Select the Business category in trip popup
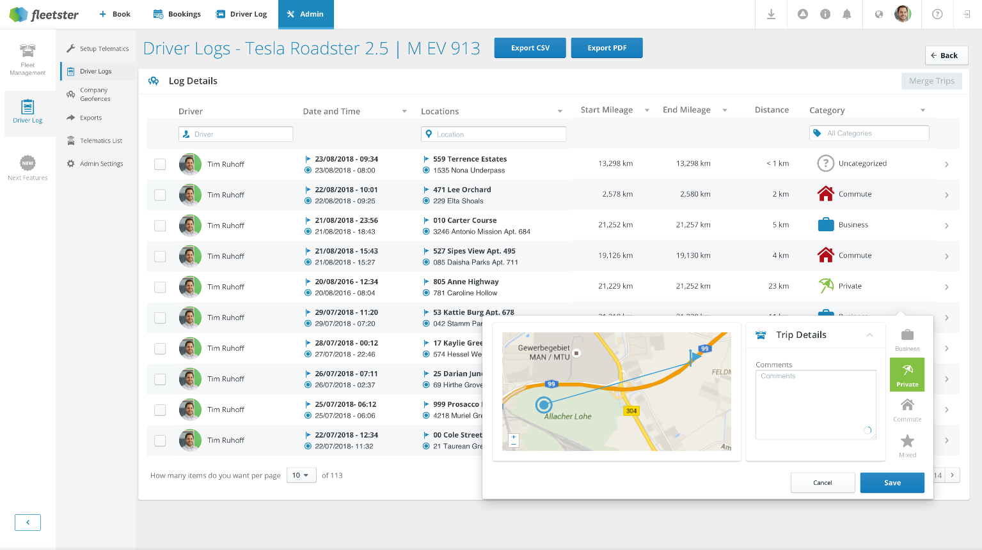This screenshot has width=982, height=550. (907, 340)
